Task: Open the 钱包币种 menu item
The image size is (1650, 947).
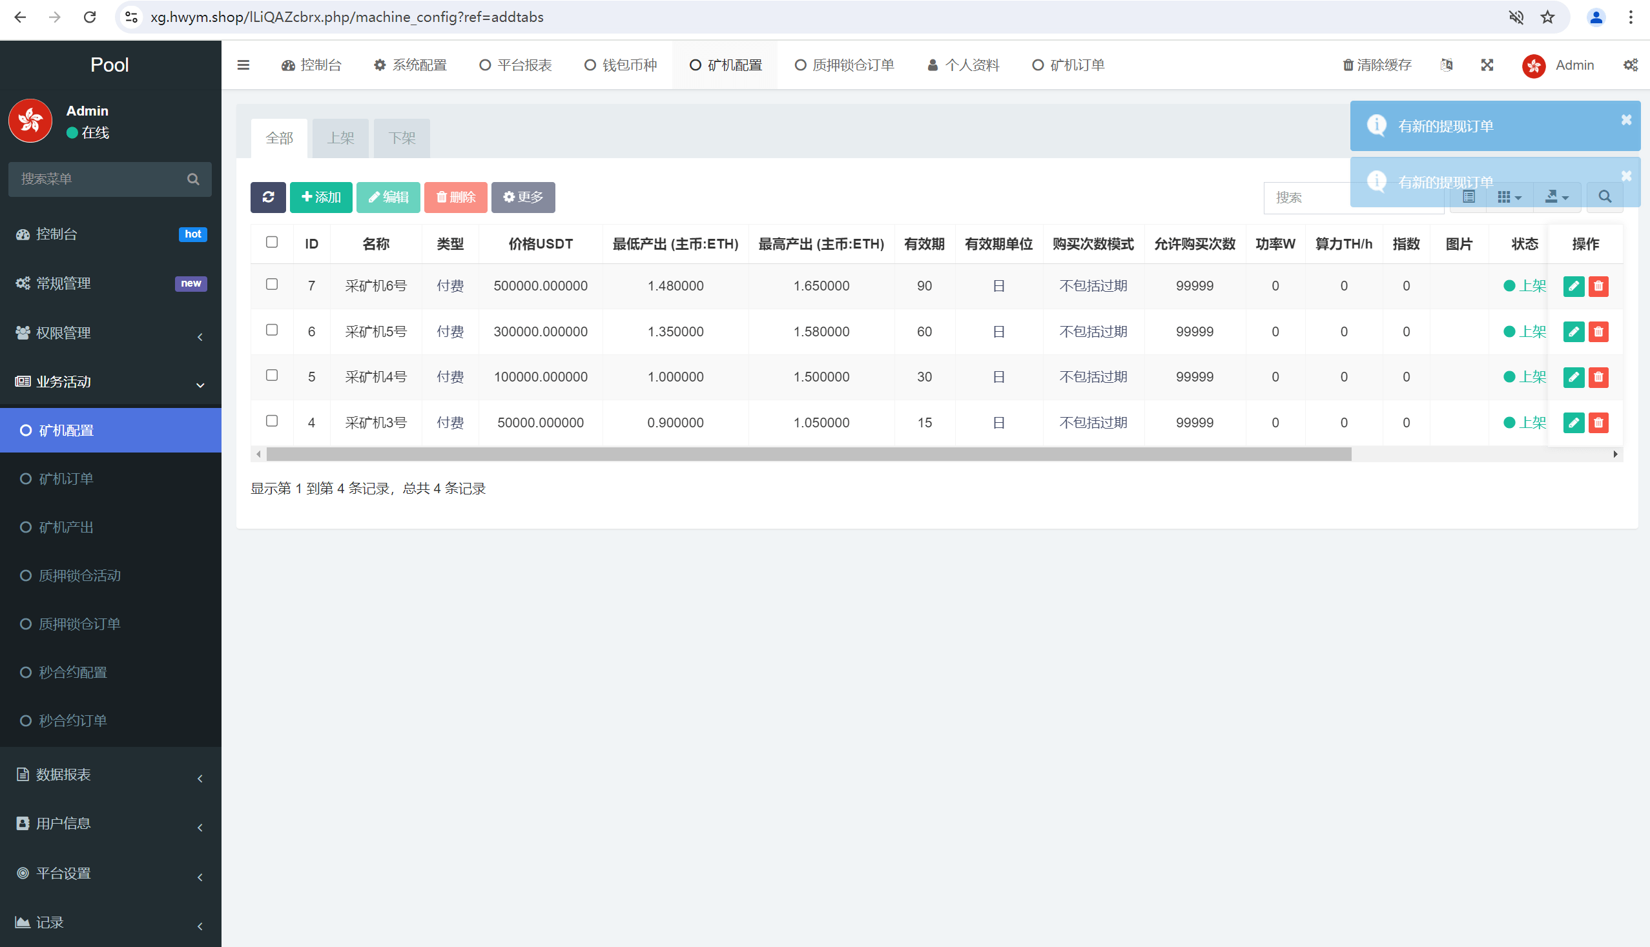Action: pyautogui.click(x=619, y=65)
